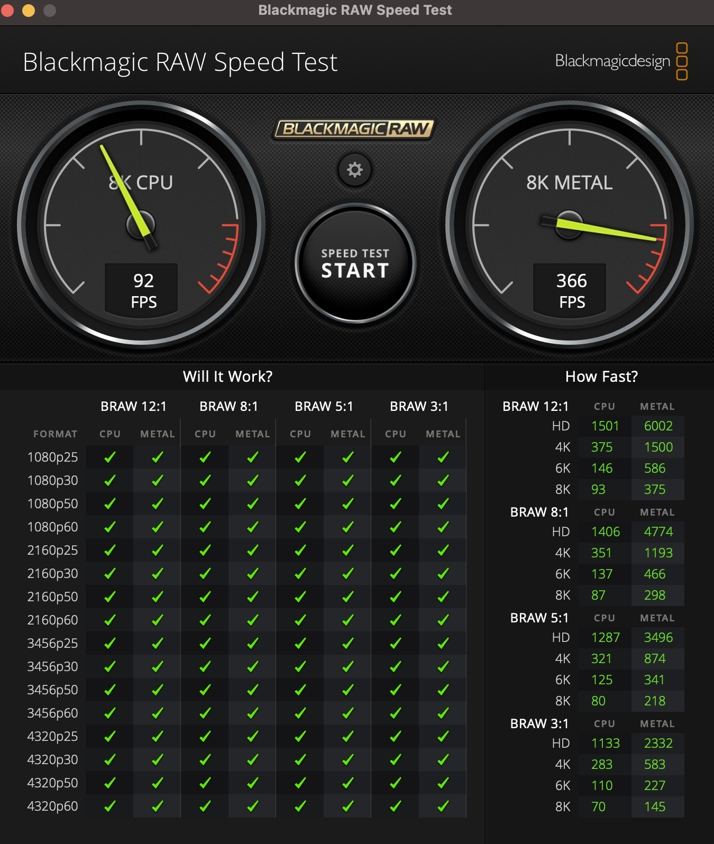714x844 pixels.
Task: Start the speed test
Action: point(355,263)
